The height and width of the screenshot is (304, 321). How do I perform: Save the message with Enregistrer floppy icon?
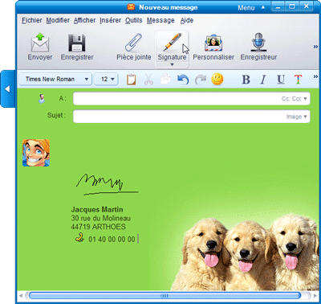tap(77, 43)
